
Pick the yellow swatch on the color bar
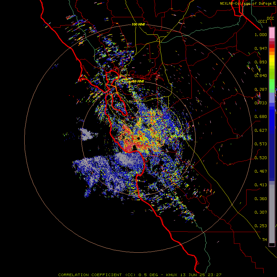[272, 60]
